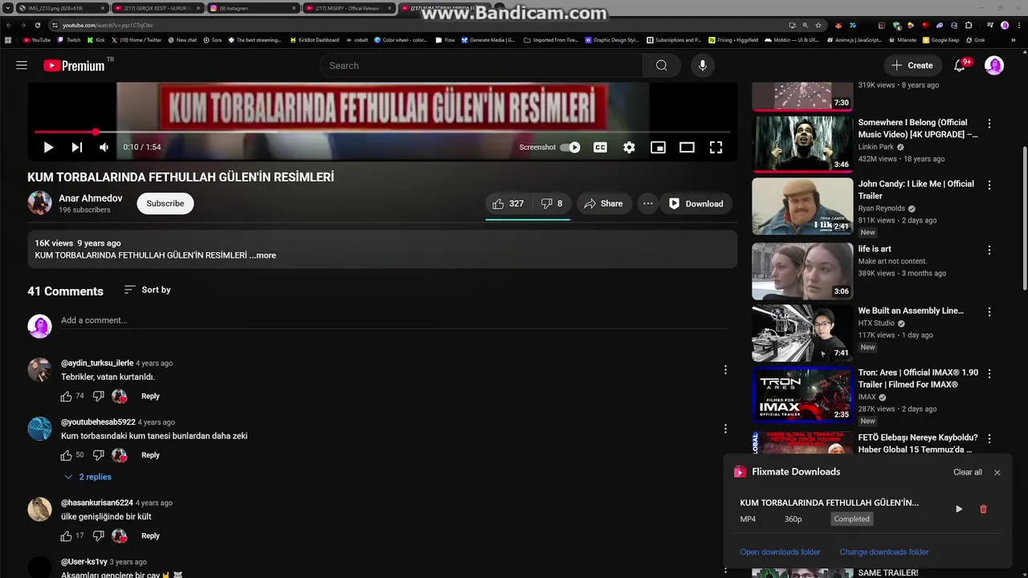Expand 2 replies under @youtubehesab5922

pos(88,477)
